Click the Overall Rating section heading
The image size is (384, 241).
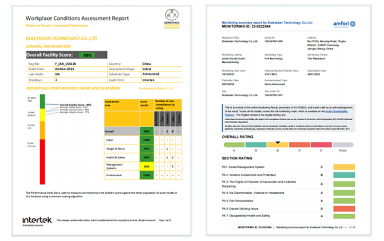[238, 137]
